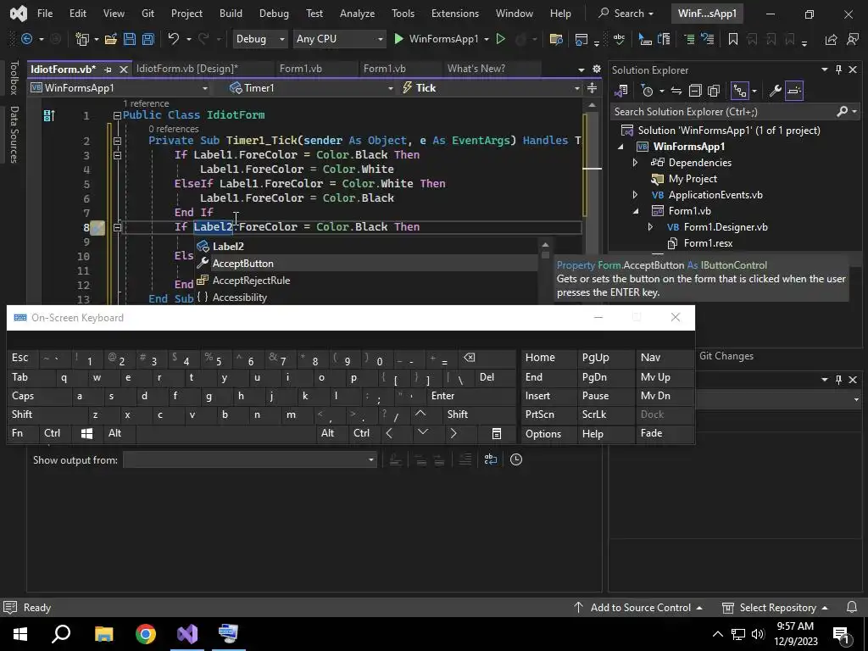
Task: Click IntelliSense list scrollbar thumb
Action: (545, 255)
